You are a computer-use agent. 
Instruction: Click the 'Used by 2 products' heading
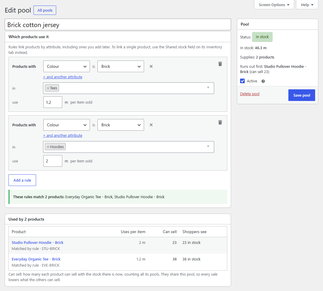click(26, 219)
